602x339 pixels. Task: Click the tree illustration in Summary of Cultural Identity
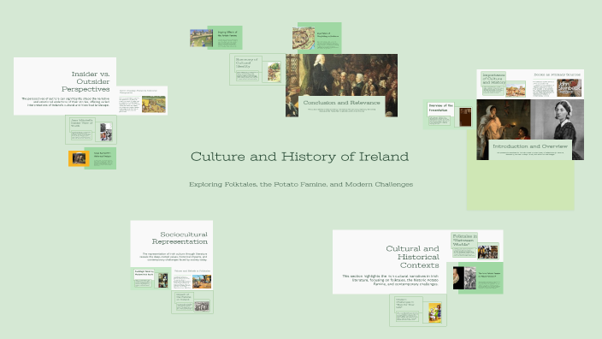coord(274,72)
